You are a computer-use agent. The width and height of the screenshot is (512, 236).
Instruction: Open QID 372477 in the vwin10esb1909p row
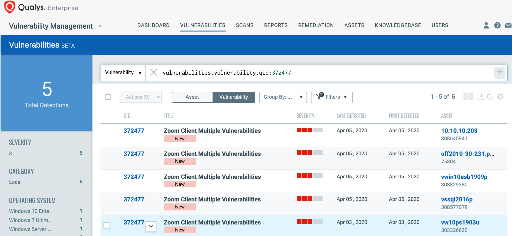click(134, 177)
